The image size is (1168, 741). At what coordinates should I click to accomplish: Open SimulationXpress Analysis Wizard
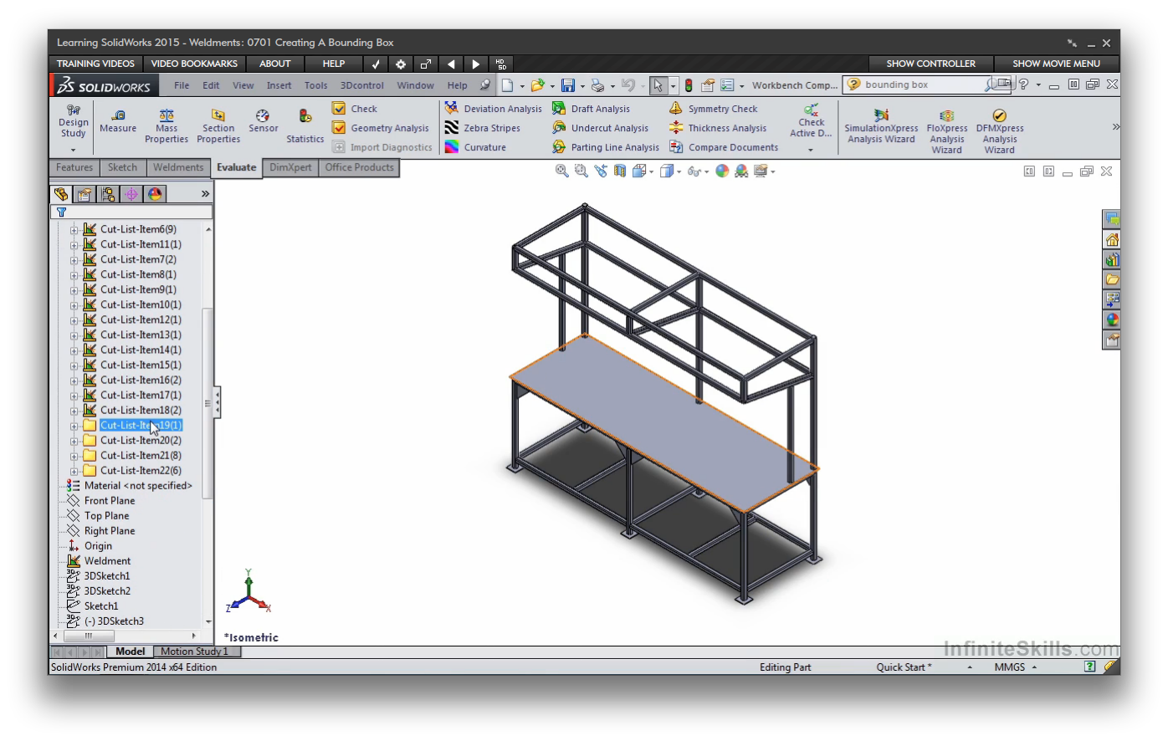pyautogui.click(x=881, y=127)
